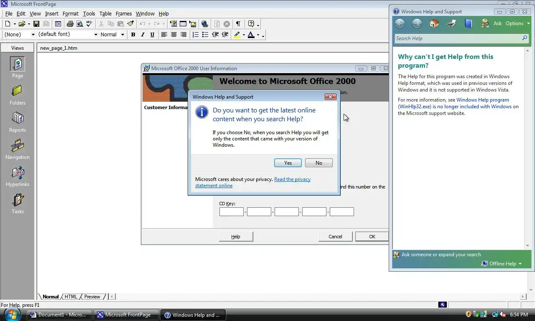Switch to the Preview tab

(92, 297)
